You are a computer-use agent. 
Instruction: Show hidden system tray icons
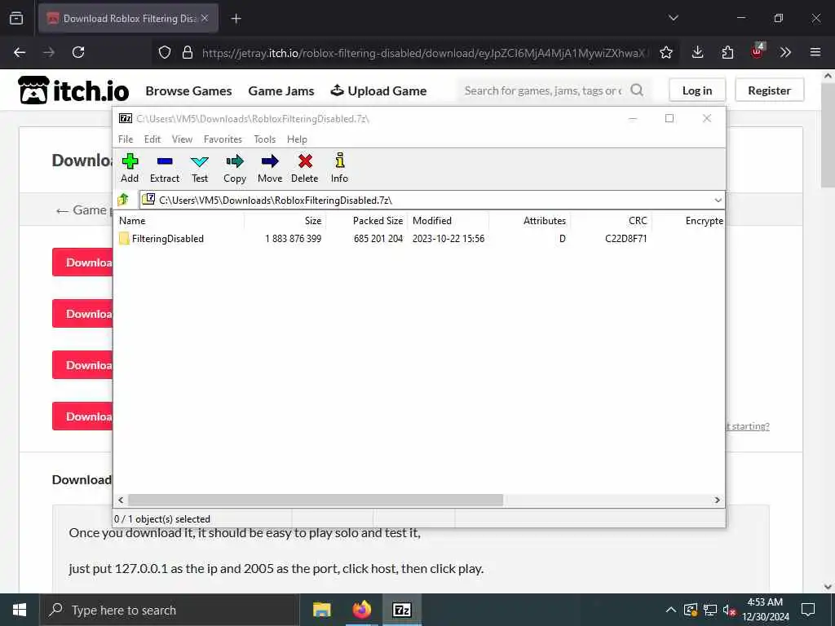point(671,610)
